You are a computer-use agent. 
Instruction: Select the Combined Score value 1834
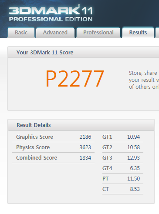(x=85, y=158)
